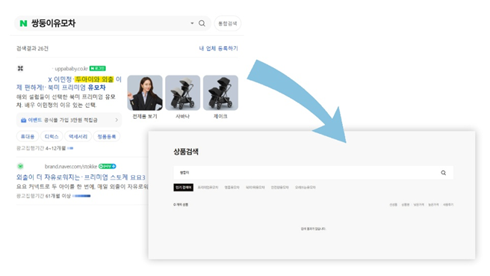Sort products by the last sort option
The width and height of the screenshot is (490, 276).
pyautogui.click(x=448, y=205)
